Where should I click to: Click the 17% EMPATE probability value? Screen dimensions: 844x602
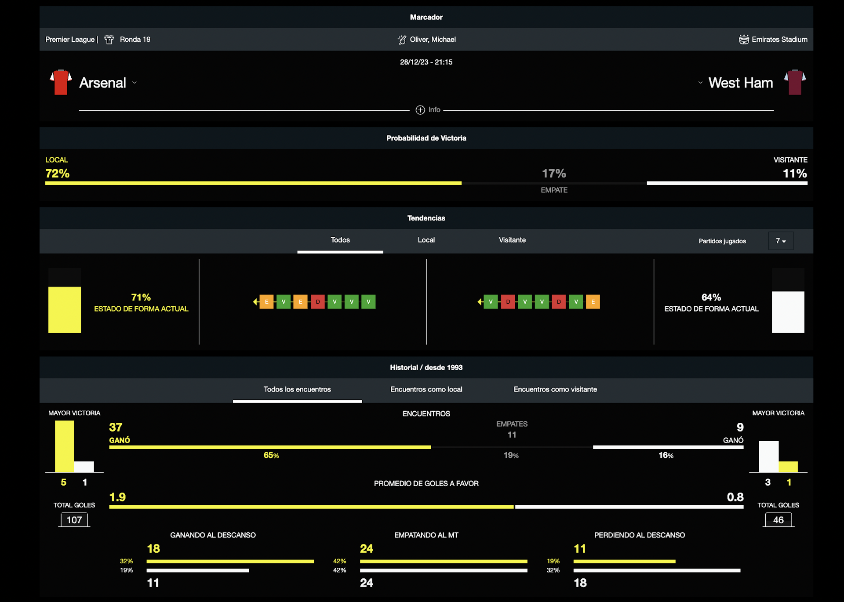(554, 174)
